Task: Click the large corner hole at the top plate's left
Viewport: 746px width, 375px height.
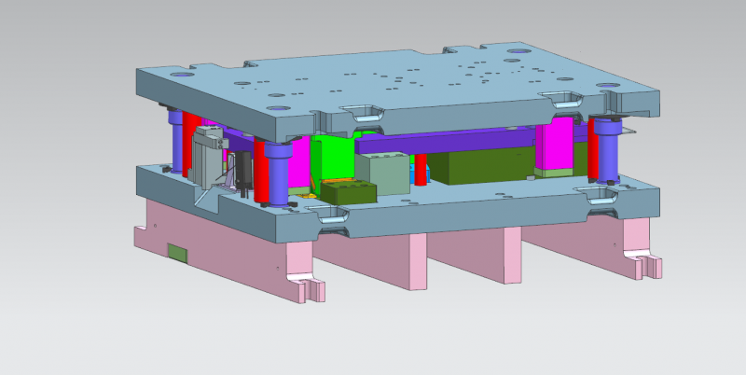Action: pos(182,75)
